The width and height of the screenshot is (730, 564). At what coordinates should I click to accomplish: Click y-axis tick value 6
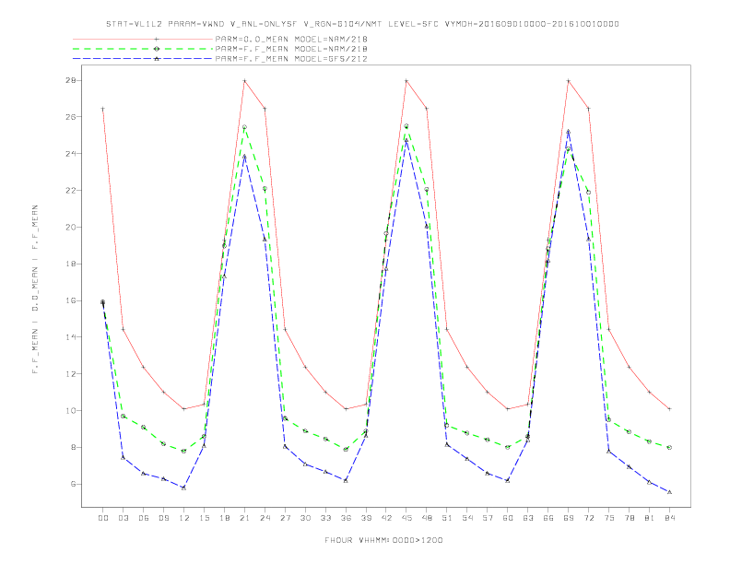pos(73,484)
